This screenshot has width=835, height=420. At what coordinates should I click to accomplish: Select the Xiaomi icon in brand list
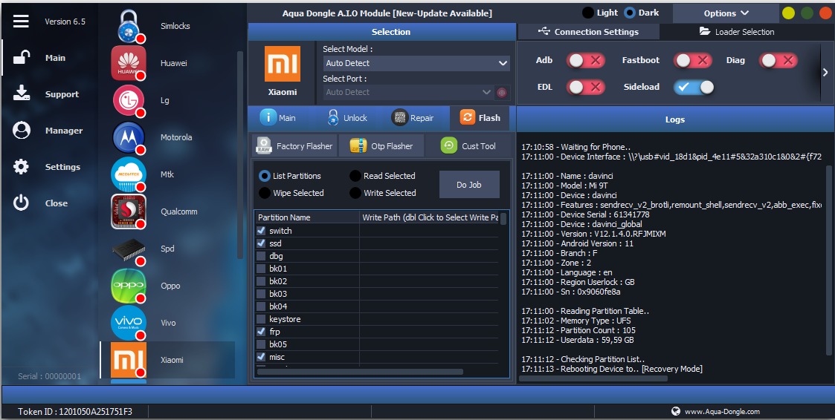pos(129,360)
